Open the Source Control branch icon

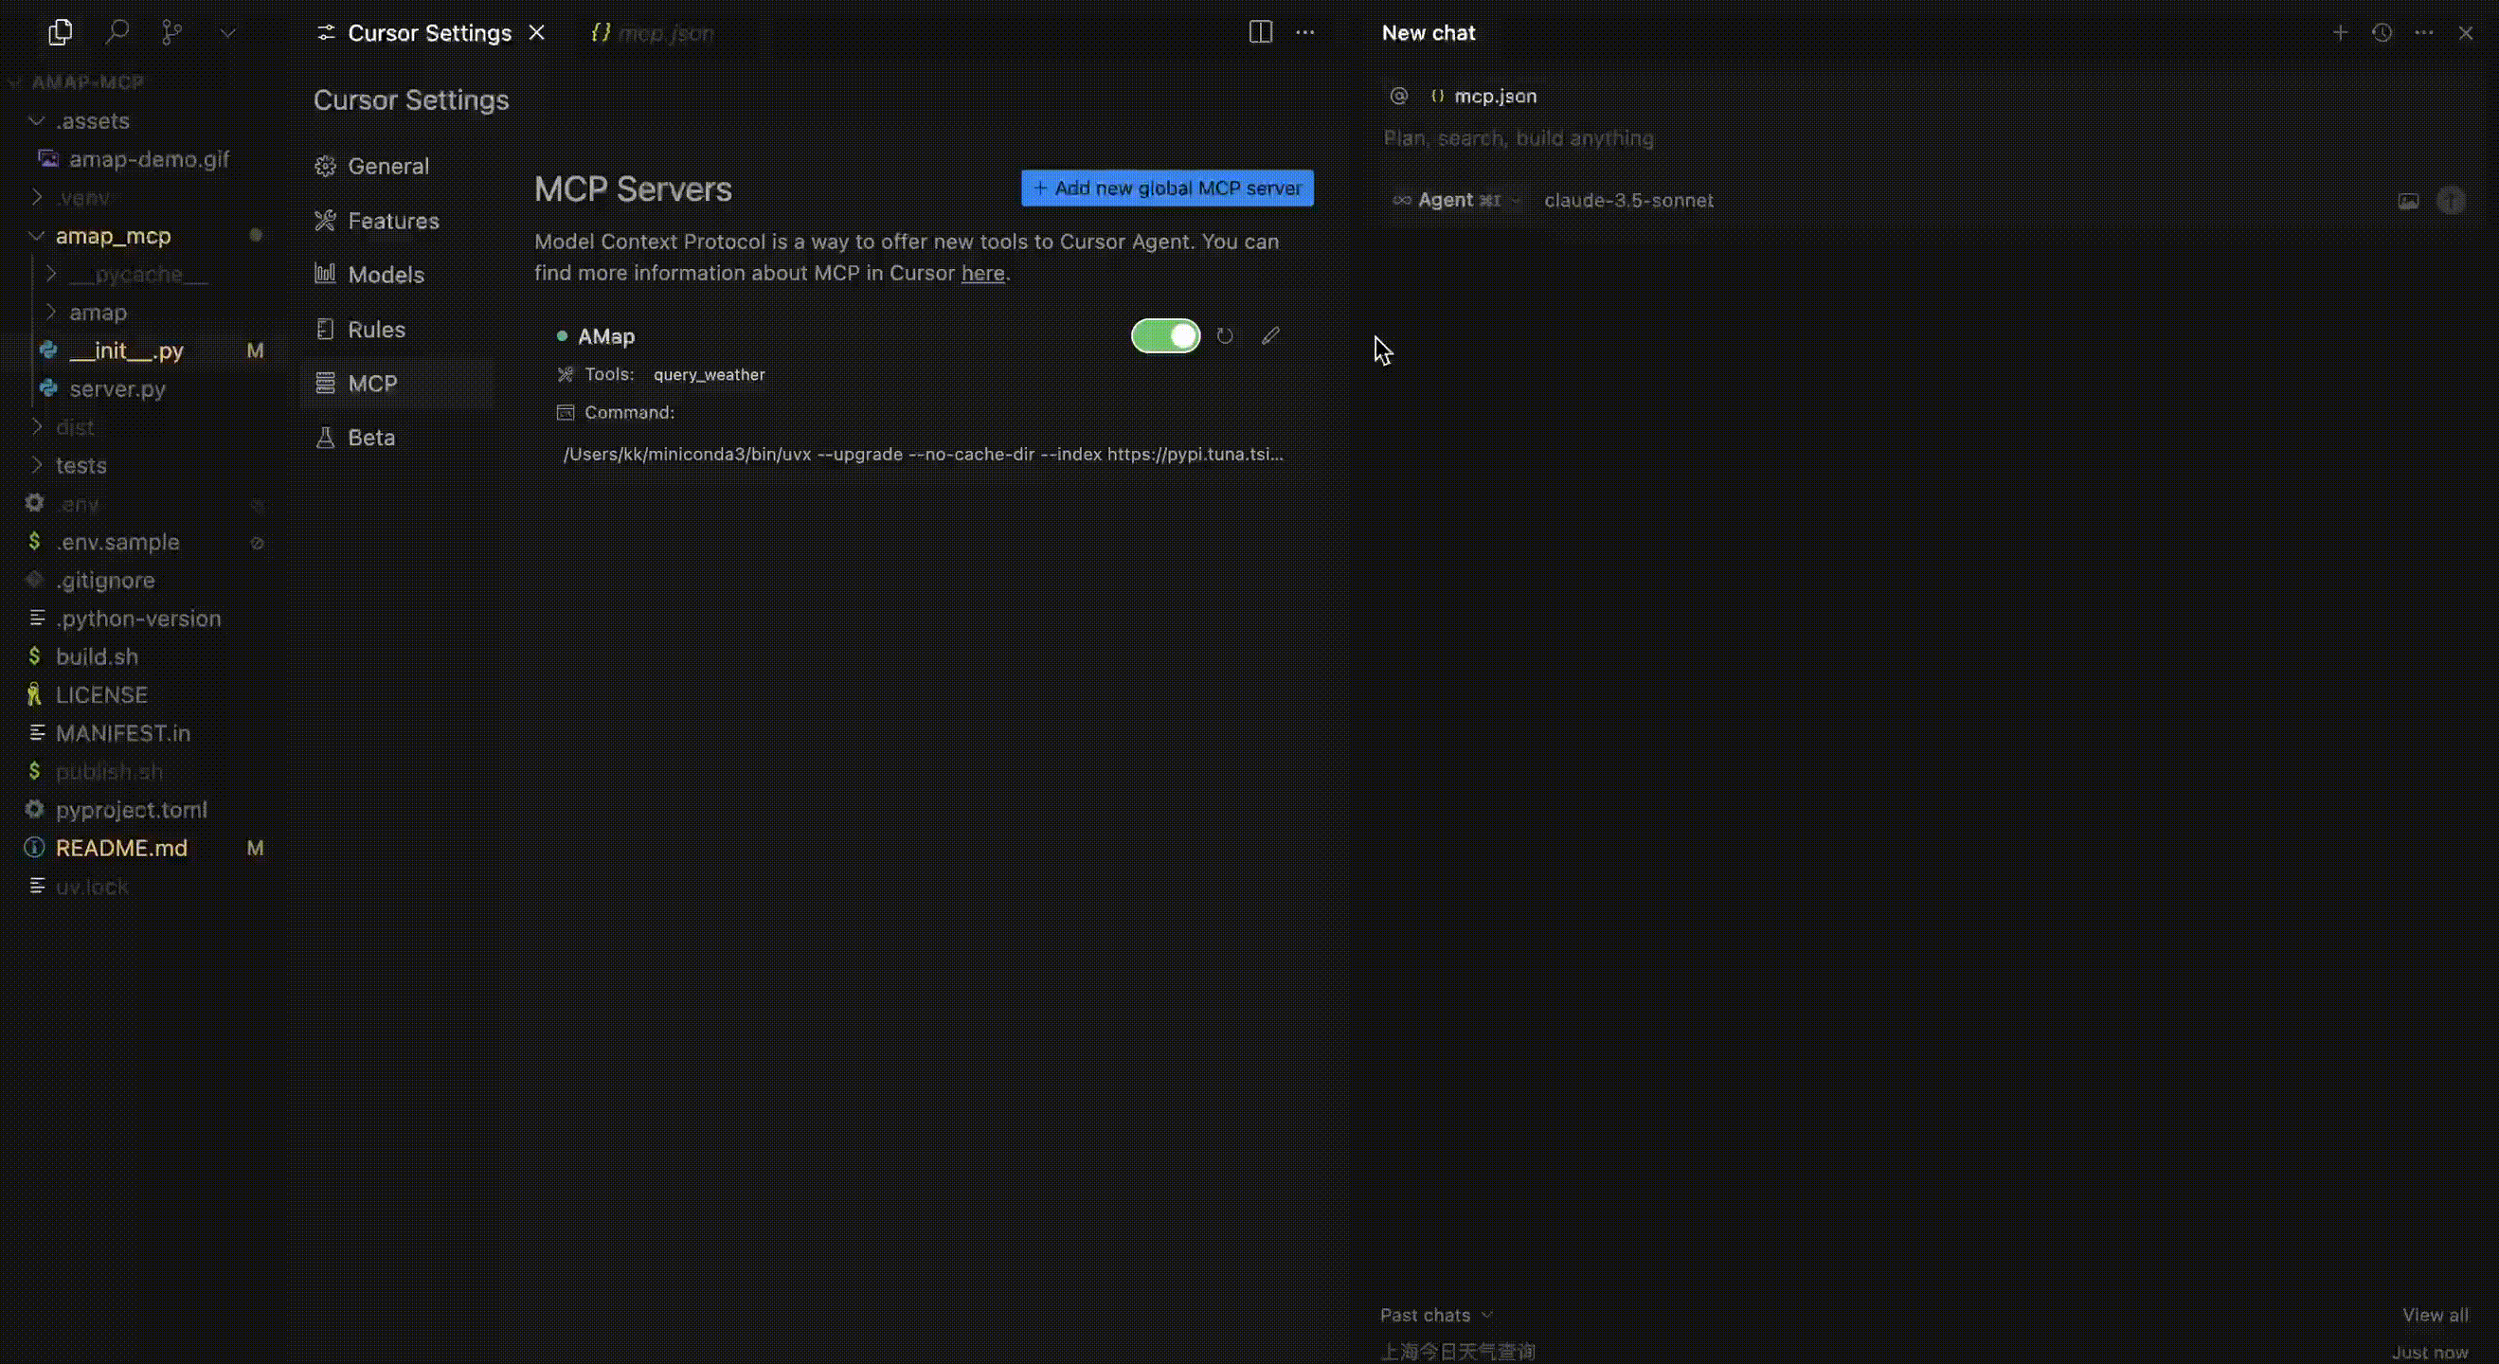pyautogui.click(x=171, y=33)
